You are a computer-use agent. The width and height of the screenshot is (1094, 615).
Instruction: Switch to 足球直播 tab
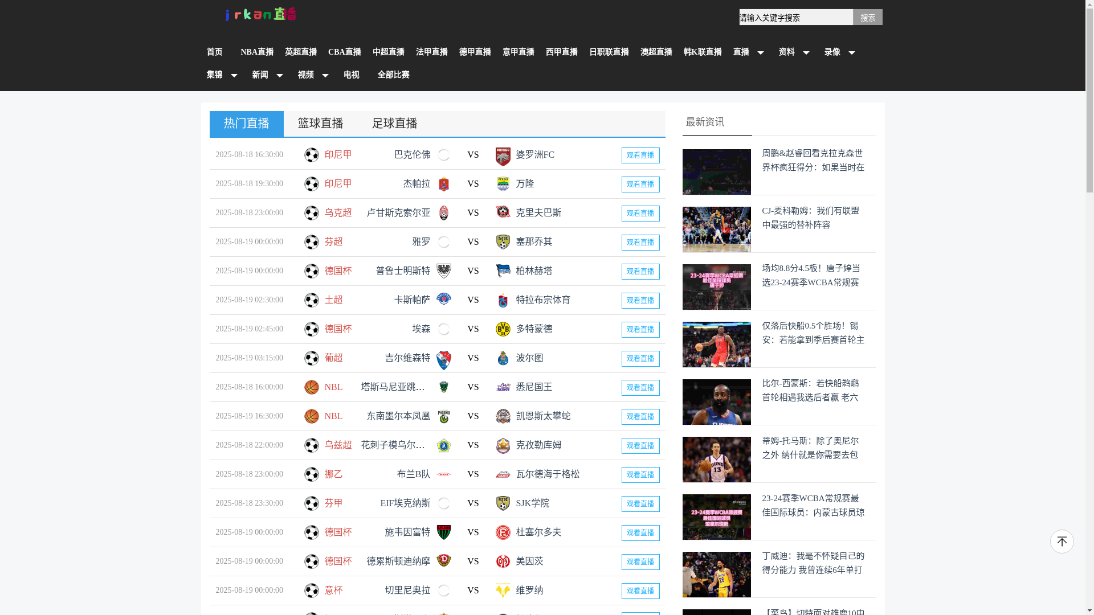(394, 124)
